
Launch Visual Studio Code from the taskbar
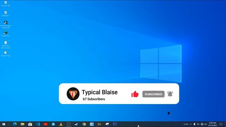coord(38,124)
